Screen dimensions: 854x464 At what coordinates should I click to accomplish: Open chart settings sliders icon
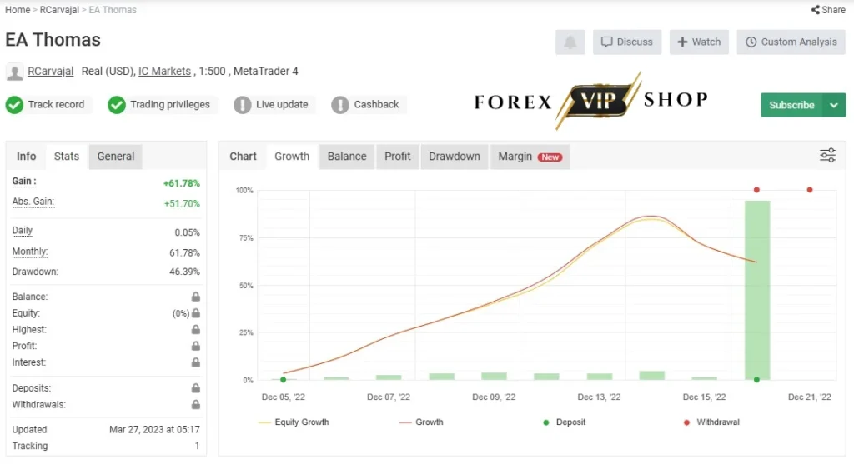[x=827, y=156]
